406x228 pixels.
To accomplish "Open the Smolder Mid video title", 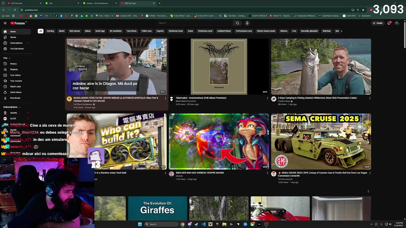I will point(200,173).
